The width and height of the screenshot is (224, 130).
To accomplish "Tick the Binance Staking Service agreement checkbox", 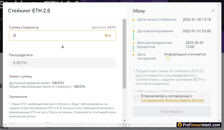I will click(137, 98).
